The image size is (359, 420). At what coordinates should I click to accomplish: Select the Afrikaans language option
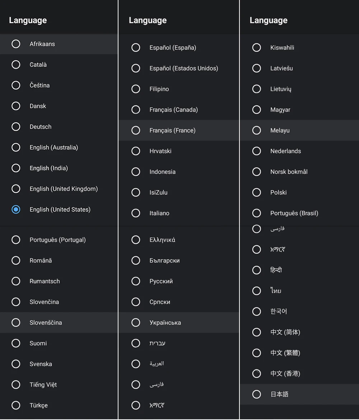[x=59, y=44]
